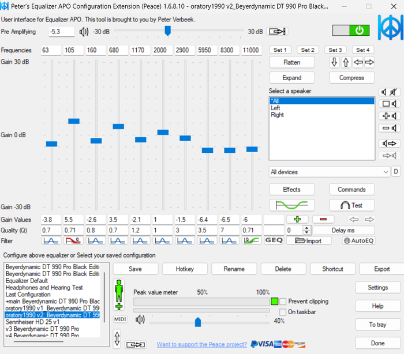Increase delay value with stepper arrows

(x=306, y=228)
